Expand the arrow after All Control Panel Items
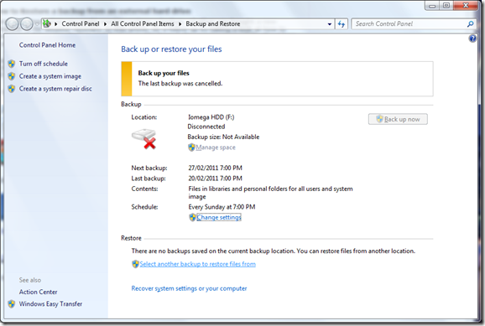The image size is (485, 326). [180, 23]
